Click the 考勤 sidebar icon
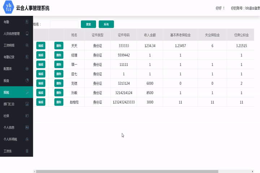Screen dimensions: 260x173 (x=27, y=22)
